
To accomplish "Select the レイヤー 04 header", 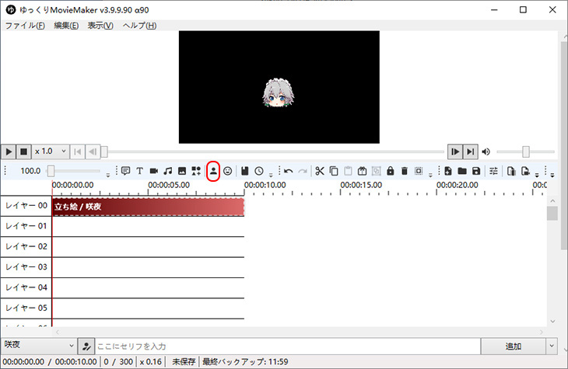I will coord(26,287).
